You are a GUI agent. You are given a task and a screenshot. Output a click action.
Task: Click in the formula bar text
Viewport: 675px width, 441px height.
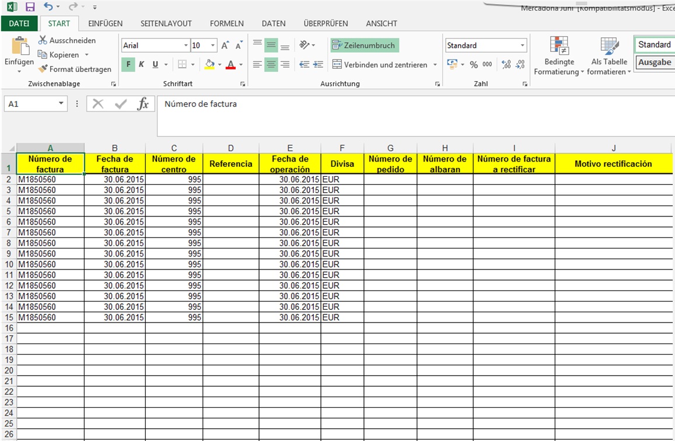tap(201, 104)
